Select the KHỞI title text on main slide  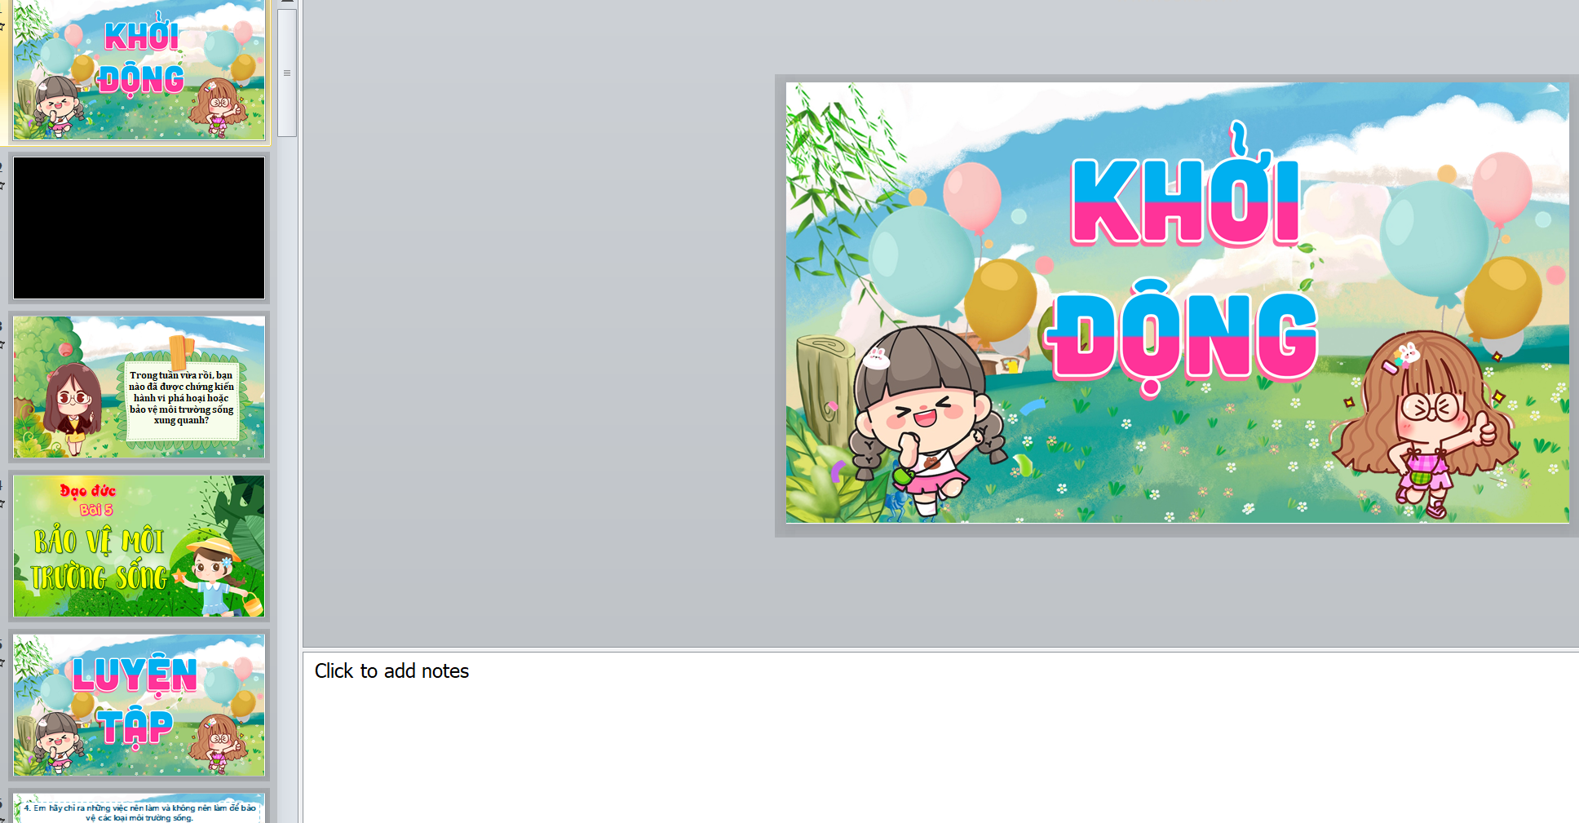pyautogui.click(x=1185, y=202)
